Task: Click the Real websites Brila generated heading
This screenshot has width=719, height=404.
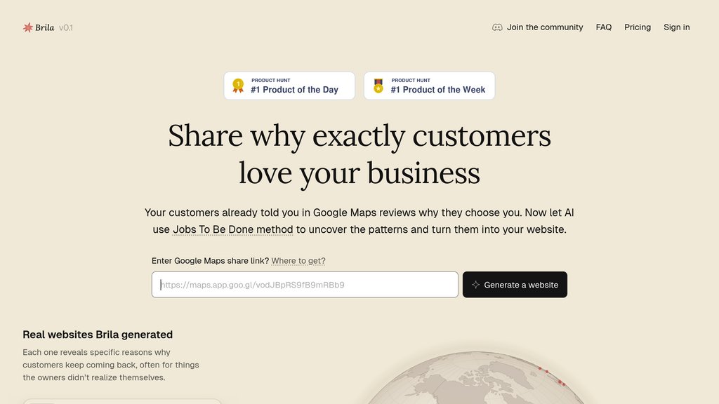Action: (98, 335)
